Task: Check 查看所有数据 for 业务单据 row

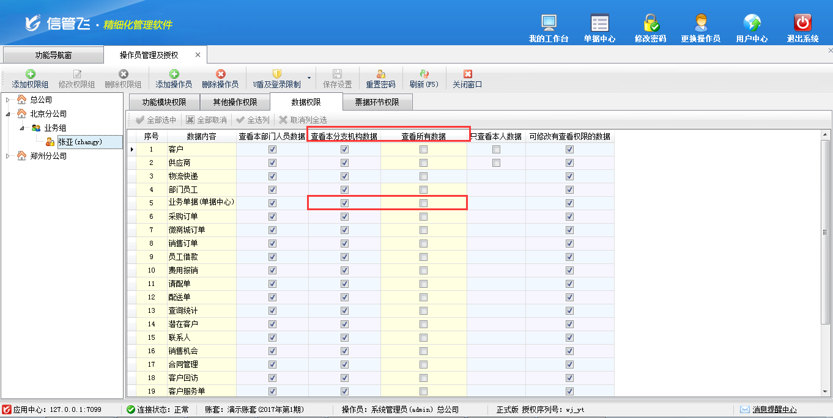Action: coord(423,203)
